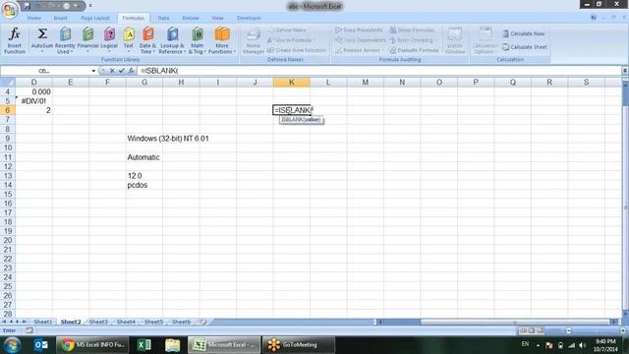Screen dimensions: 629x354
Task: Click Define Name
Action: [287, 30]
